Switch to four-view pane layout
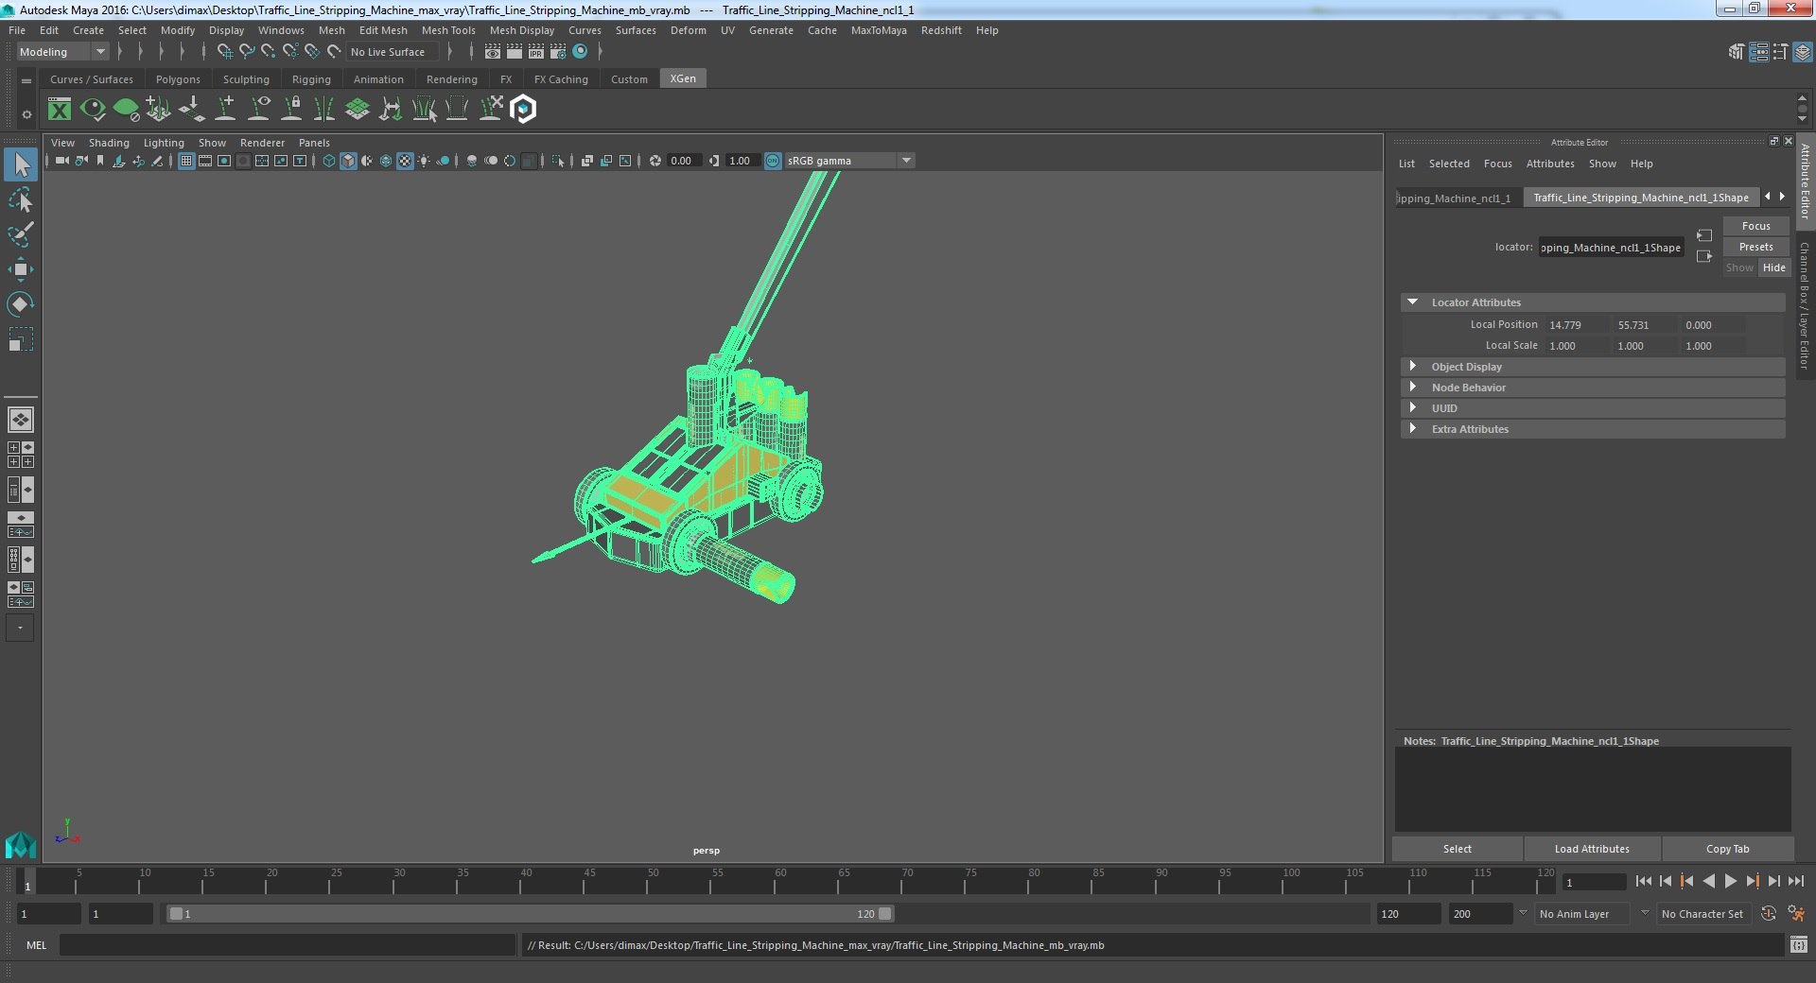The image size is (1816, 983). pos(21,455)
